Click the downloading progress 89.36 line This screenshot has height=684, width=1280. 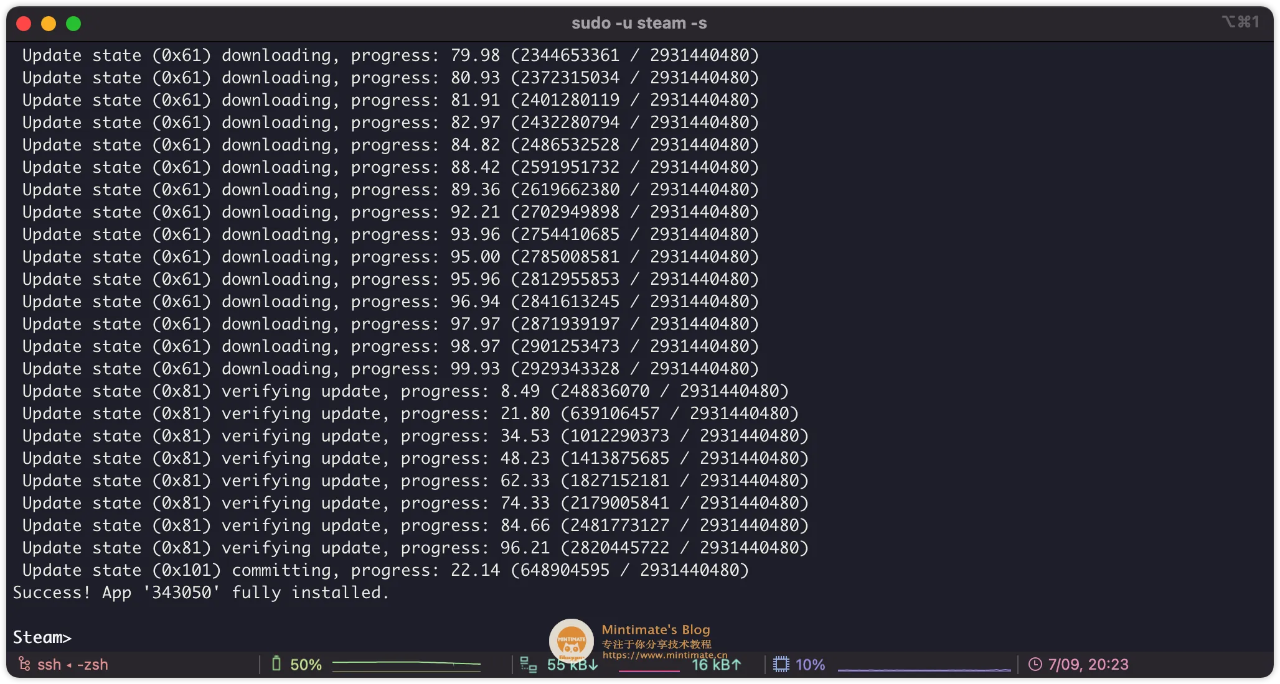pyautogui.click(x=390, y=190)
